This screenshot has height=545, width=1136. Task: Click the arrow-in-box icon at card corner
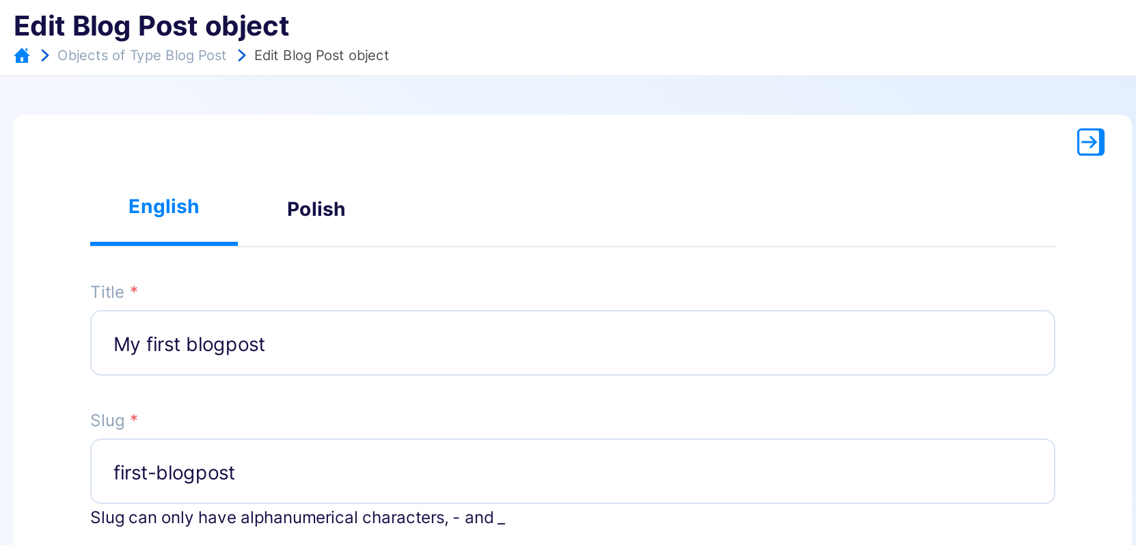1091,142
